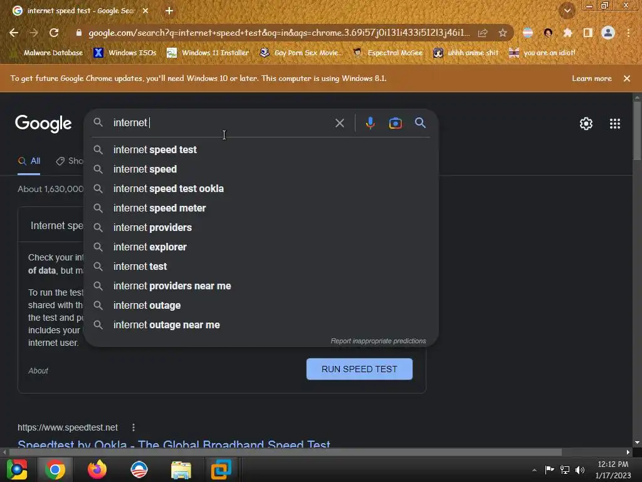
Task: Open the Google apps grid
Action: click(x=614, y=124)
